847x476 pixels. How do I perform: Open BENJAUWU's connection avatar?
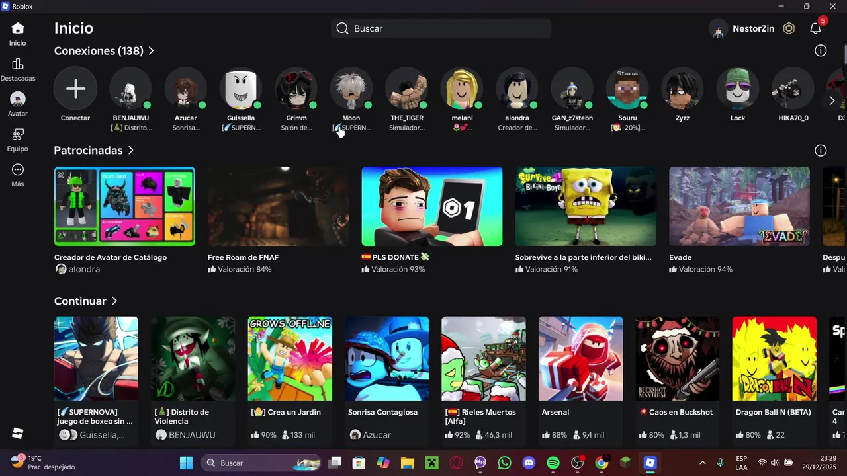(130, 89)
